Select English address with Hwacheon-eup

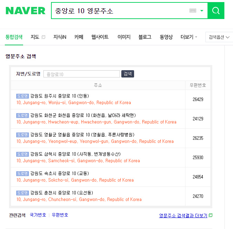tap(97, 122)
